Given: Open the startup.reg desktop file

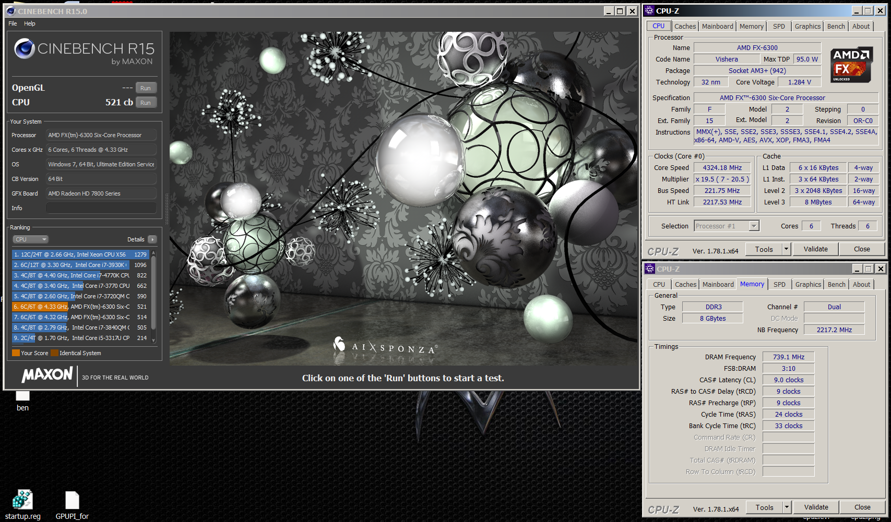Looking at the screenshot, I should point(22,505).
